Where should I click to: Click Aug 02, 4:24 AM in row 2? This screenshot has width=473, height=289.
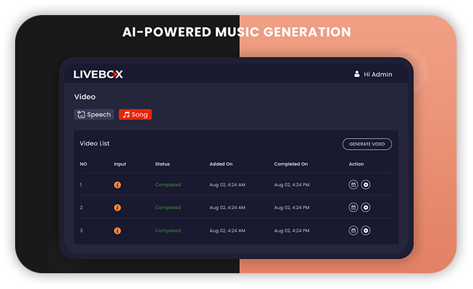(227, 207)
